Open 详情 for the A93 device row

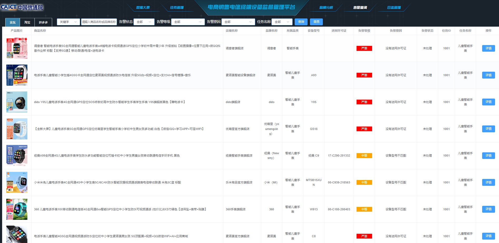tap(488, 75)
